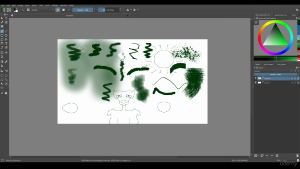
Task: Collapse the Layers docker triangle
Action: pyautogui.click(x=255, y=68)
